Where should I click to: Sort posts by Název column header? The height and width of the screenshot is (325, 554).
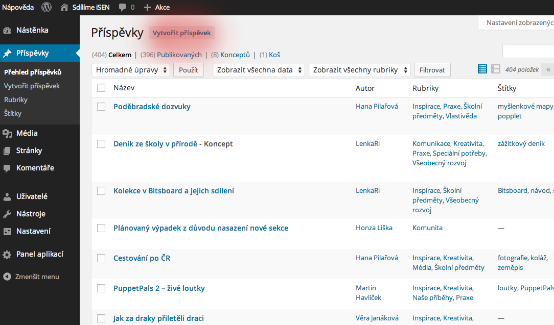(x=124, y=88)
